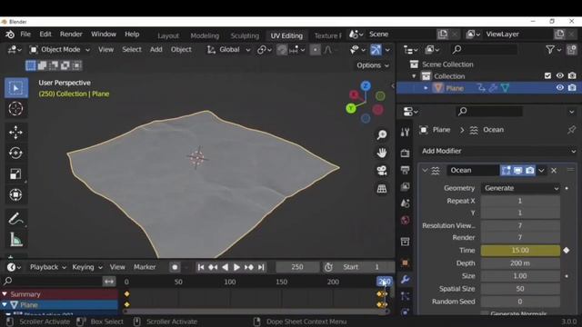
Task: Open the Tool properties tab
Action: pos(405,132)
